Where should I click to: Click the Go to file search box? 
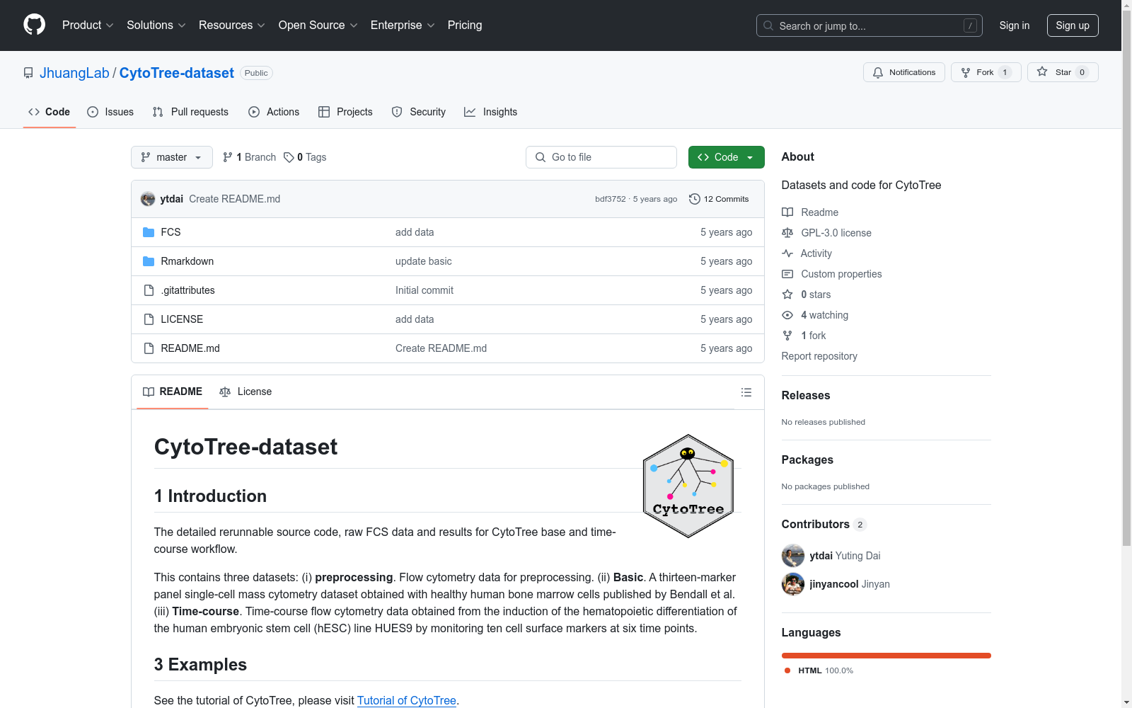(601, 157)
